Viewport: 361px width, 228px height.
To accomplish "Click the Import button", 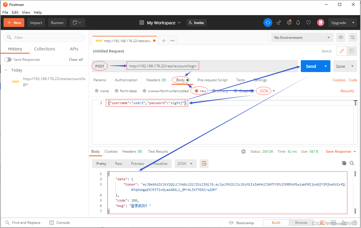I will (x=36, y=23).
